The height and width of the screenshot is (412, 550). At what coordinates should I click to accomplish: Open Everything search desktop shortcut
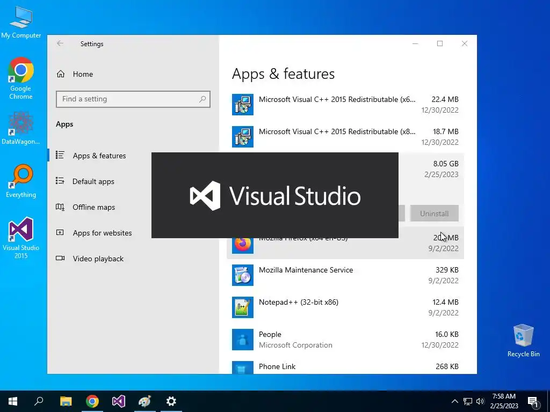pos(21,181)
